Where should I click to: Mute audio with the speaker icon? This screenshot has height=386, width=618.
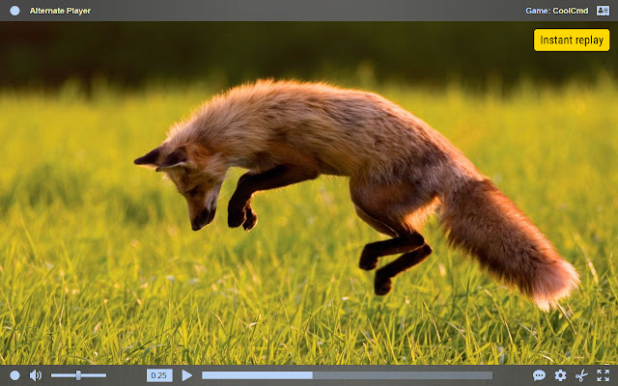[x=36, y=375]
